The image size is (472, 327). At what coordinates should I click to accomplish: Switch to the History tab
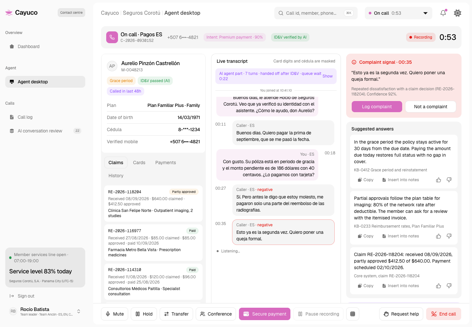tap(116, 176)
